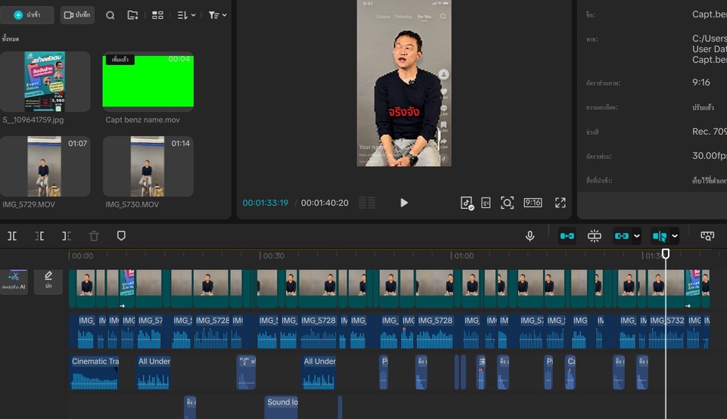Image resolution: width=727 pixels, height=419 pixels.
Task: Play the preview video
Action: pyautogui.click(x=404, y=203)
